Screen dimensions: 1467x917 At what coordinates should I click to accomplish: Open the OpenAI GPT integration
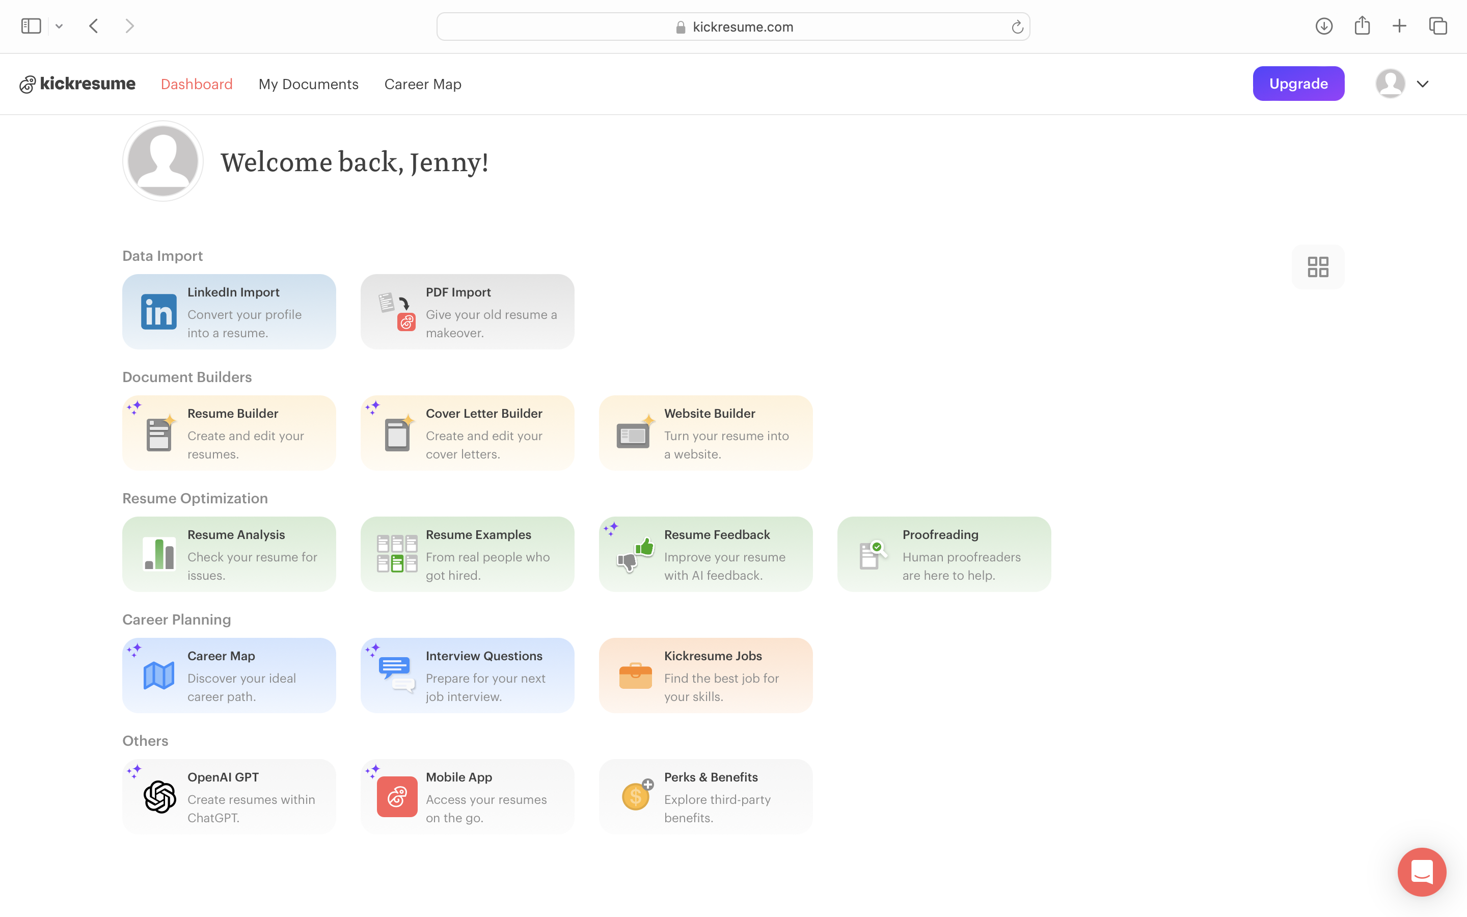(229, 796)
